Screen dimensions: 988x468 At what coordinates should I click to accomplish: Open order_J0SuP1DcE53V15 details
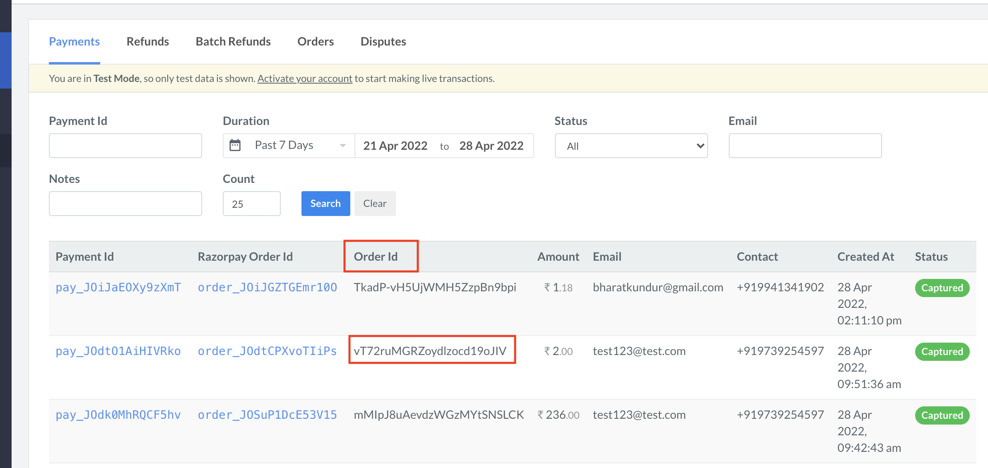267,415
